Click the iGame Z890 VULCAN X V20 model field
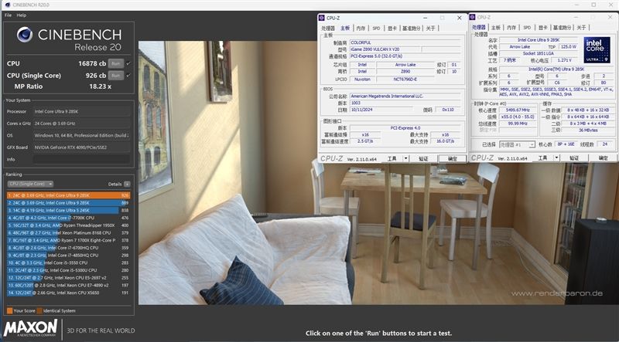The width and height of the screenshot is (619, 342). 385,49
